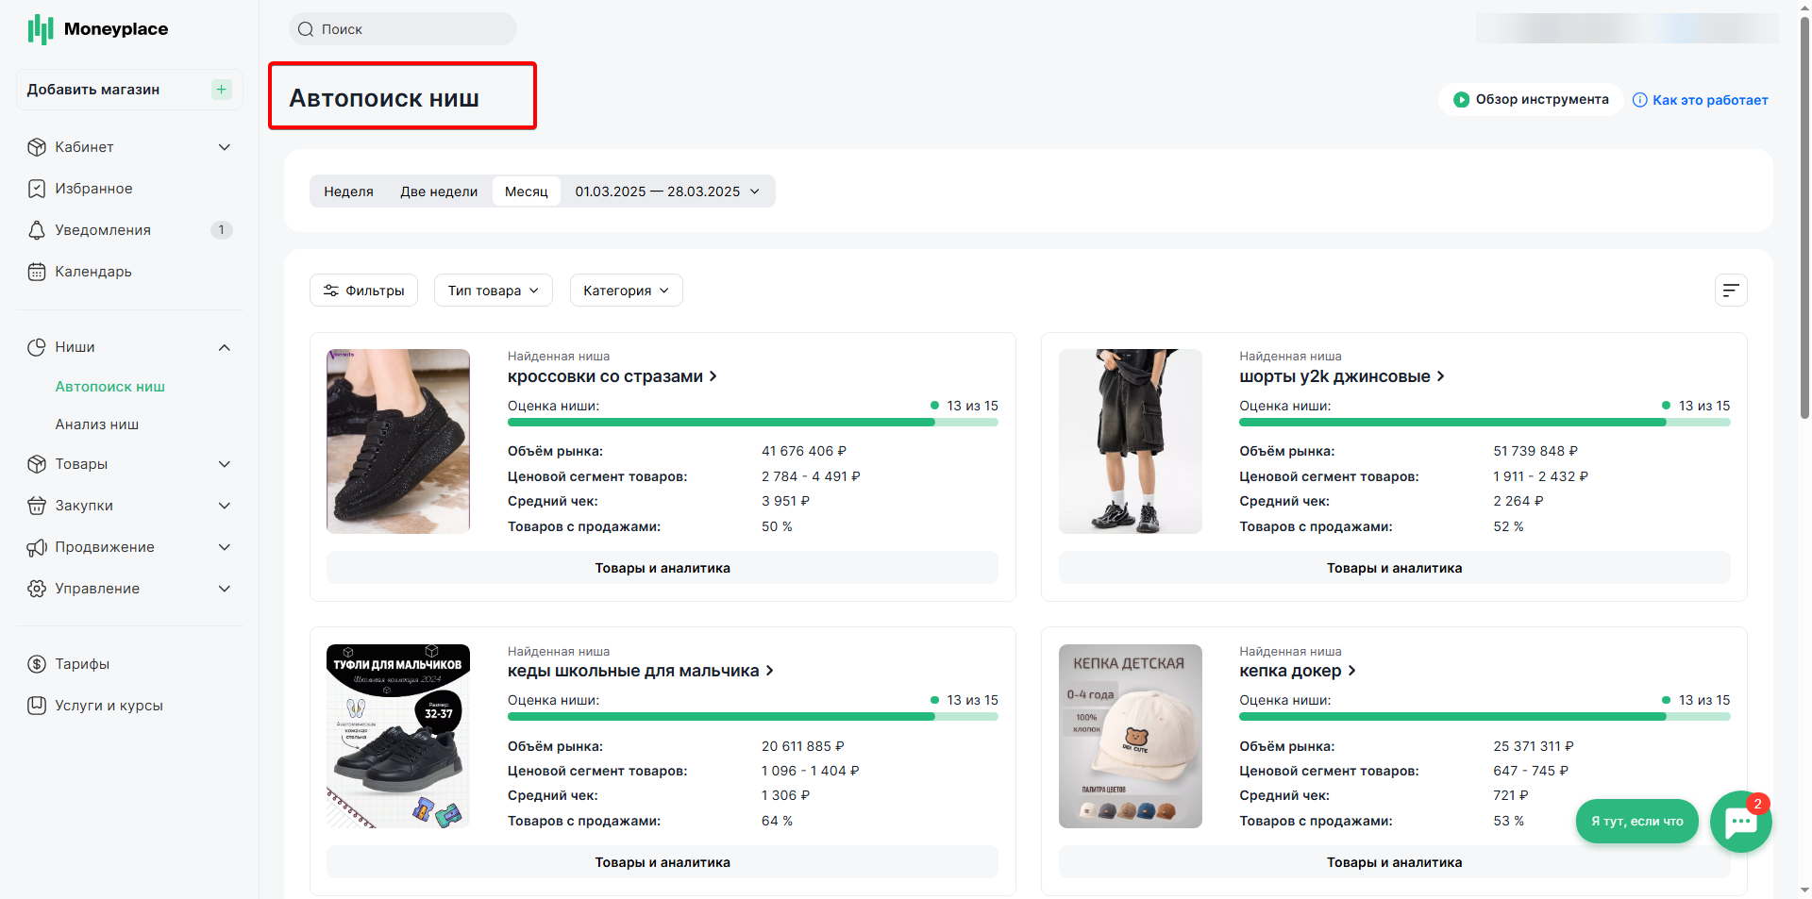Image resolution: width=1812 pixels, height=899 pixels.
Task: Select the Неделя period toggle
Action: point(348,191)
